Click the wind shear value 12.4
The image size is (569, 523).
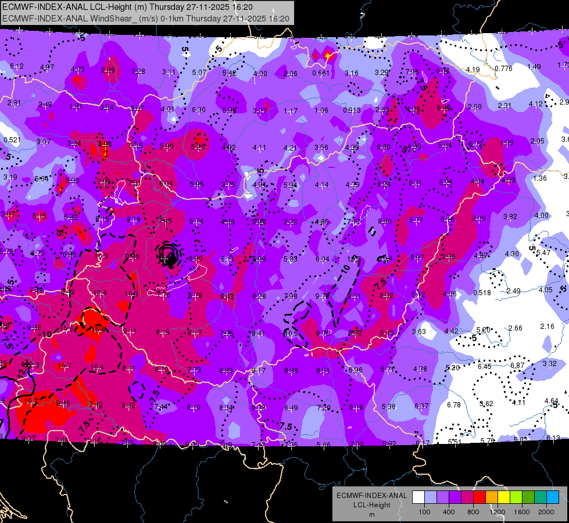pyautogui.click(x=100, y=293)
